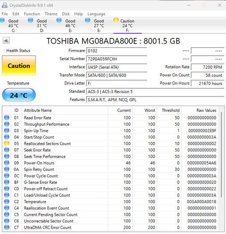Open the Function menu
This screenshot has width=226, height=234.
tap(32, 14)
